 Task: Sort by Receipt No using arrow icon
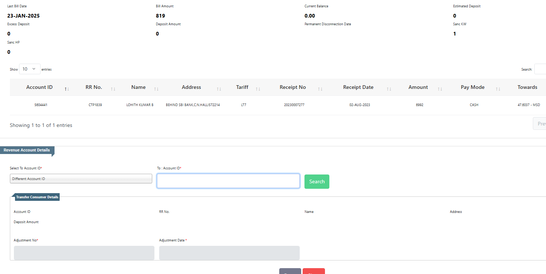pyautogui.click(x=320, y=89)
